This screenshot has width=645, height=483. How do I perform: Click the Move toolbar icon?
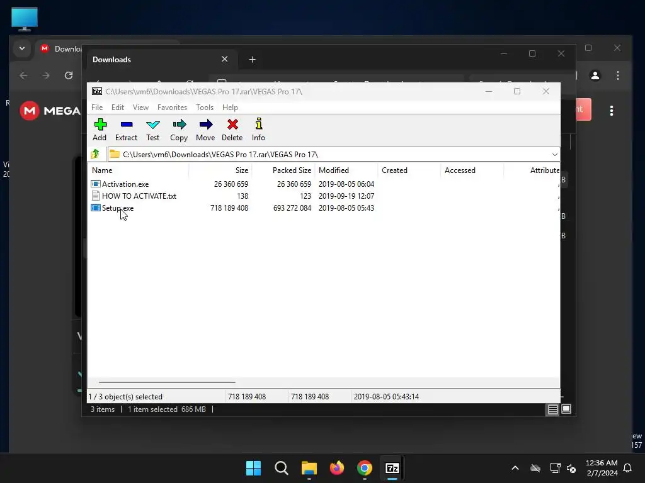[x=205, y=130]
